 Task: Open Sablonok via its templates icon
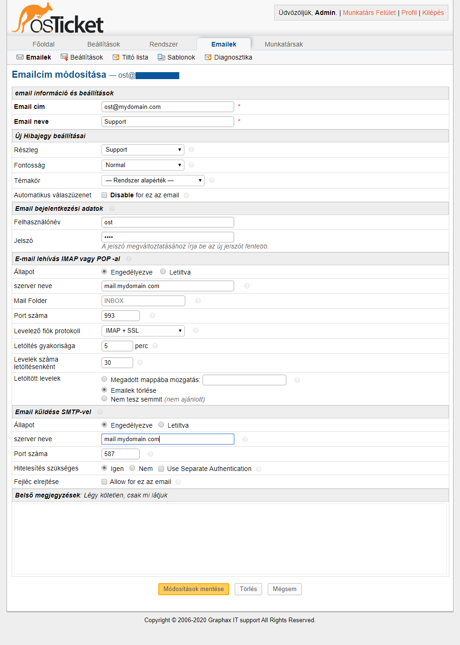[161, 57]
